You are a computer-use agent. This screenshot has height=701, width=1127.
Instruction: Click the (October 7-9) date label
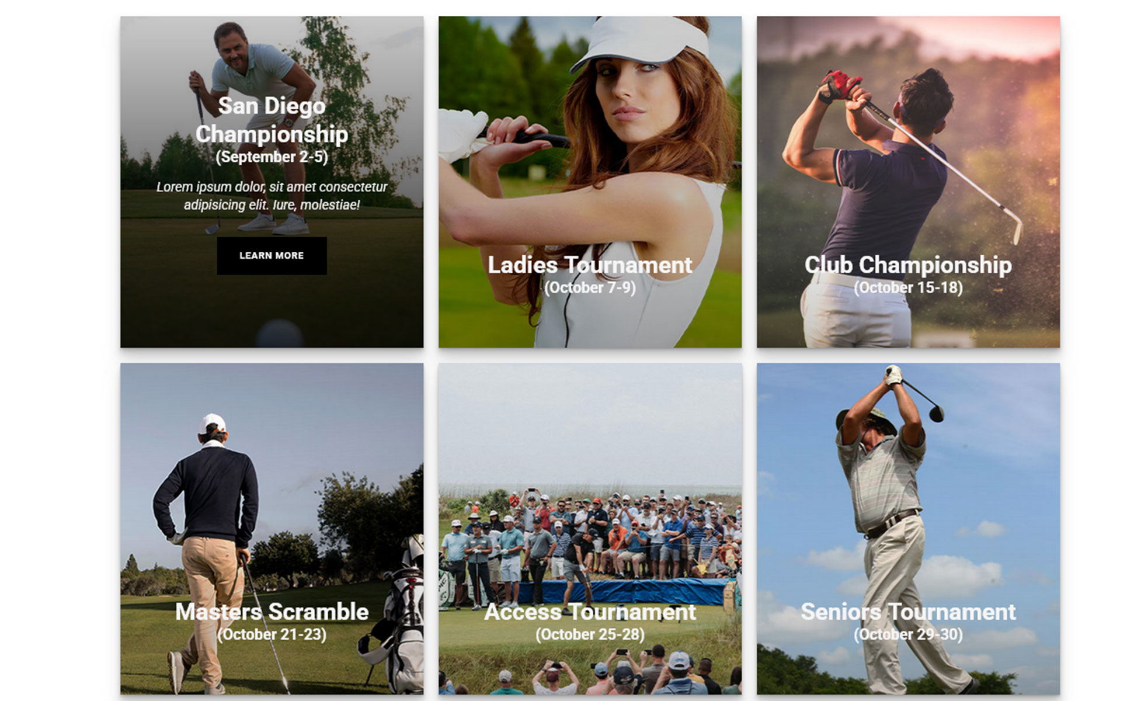(x=590, y=287)
